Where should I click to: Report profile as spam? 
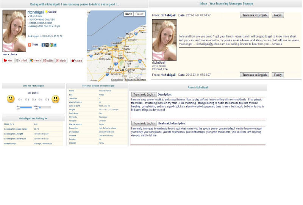coord(77,61)
